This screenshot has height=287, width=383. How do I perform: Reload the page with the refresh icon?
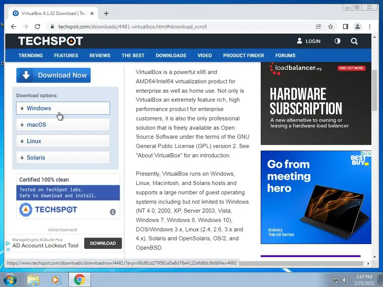click(37, 27)
